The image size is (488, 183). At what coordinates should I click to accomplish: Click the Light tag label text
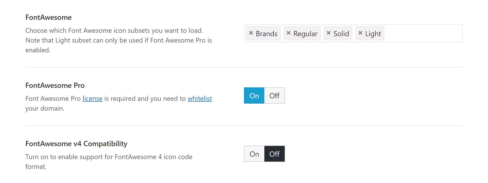(x=373, y=34)
